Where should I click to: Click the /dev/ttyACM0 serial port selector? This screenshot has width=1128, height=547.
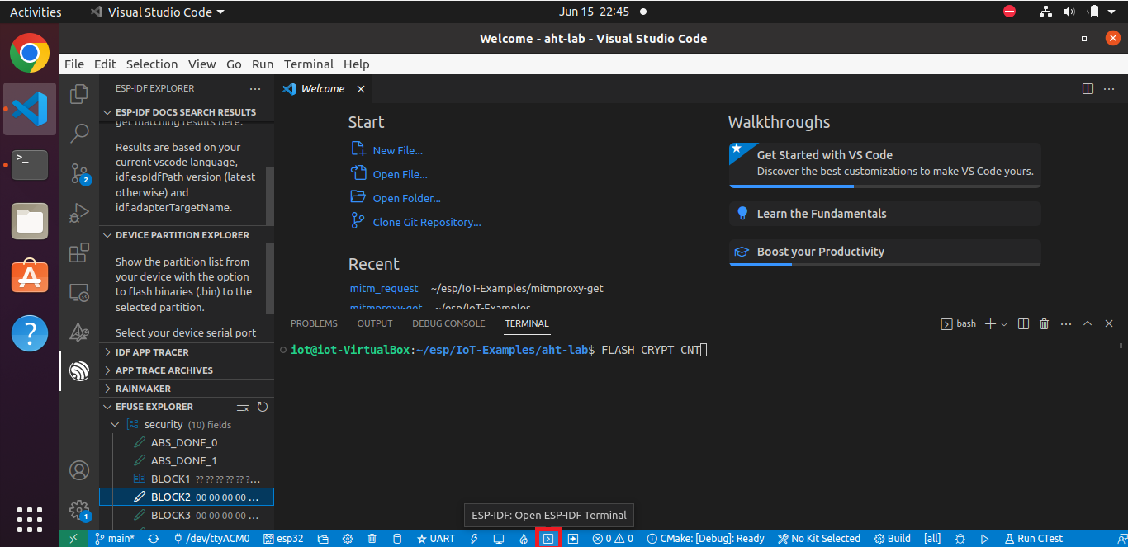[x=211, y=539]
